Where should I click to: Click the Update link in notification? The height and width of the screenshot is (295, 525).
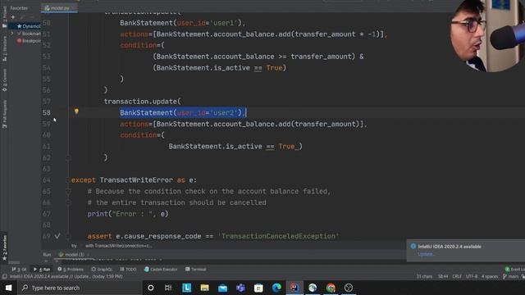pyautogui.click(x=426, y=254)
